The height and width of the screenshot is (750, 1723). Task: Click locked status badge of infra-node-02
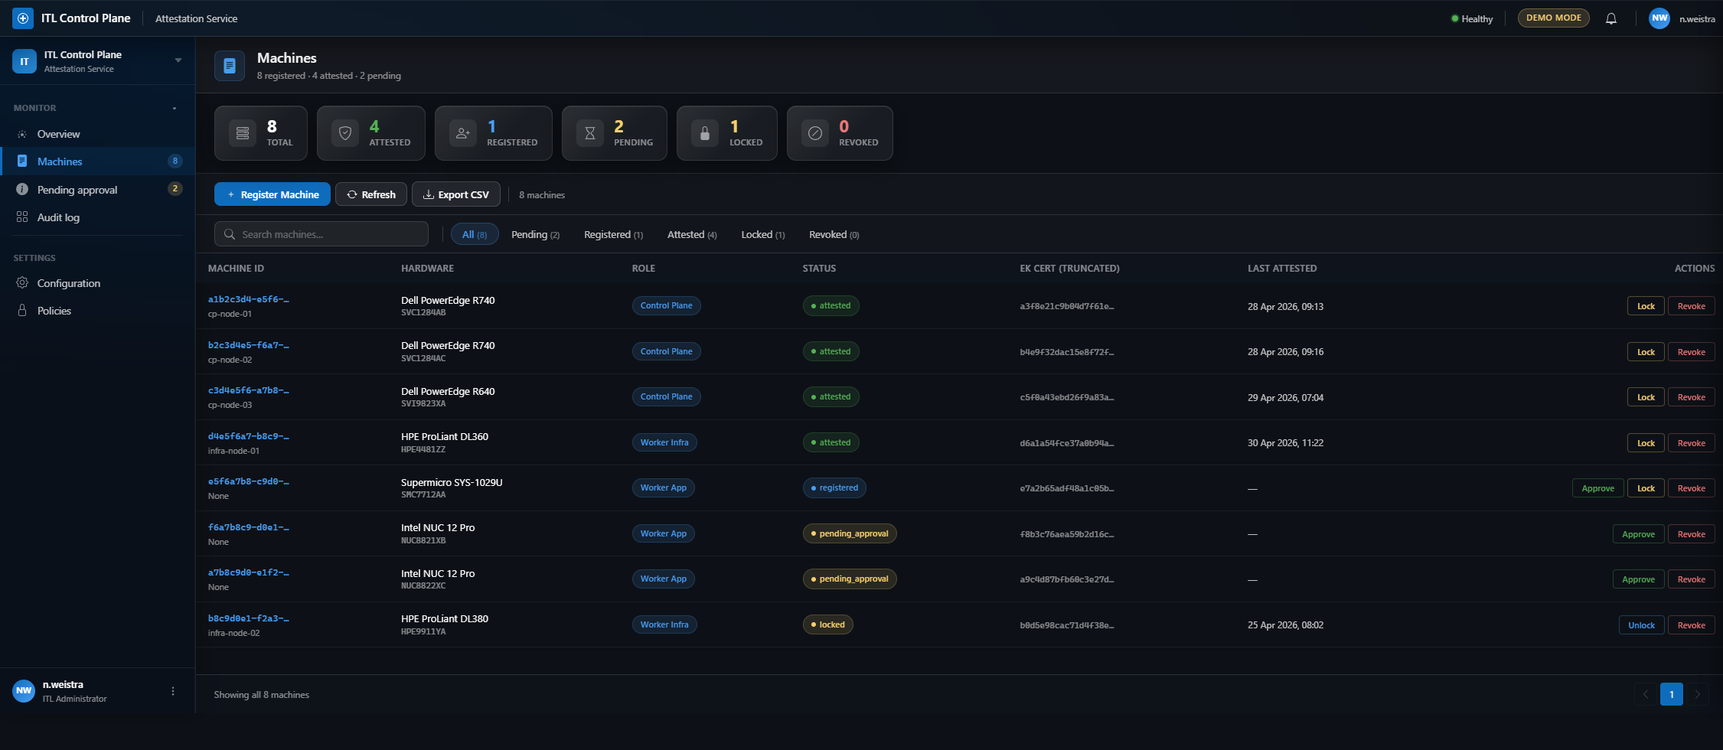827,624
